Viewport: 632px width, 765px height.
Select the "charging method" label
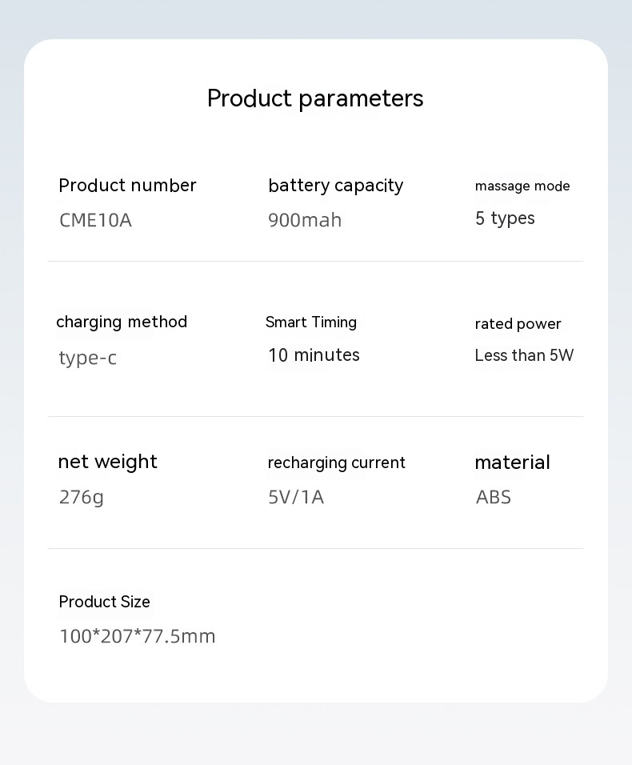click(x=122, y=322)
